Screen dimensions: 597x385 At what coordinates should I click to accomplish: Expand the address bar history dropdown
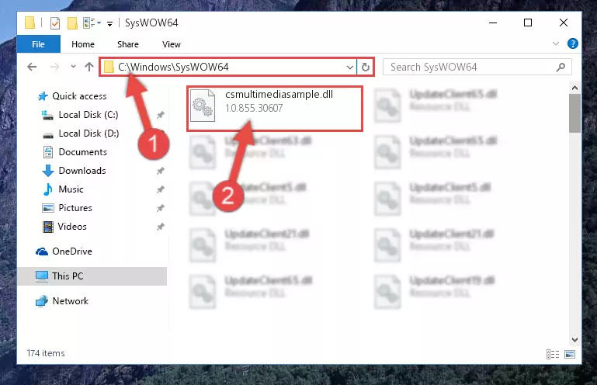(349, 68)
